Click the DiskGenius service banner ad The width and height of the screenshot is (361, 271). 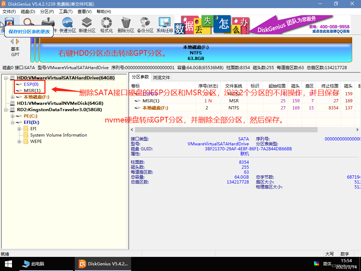[262, 25]
